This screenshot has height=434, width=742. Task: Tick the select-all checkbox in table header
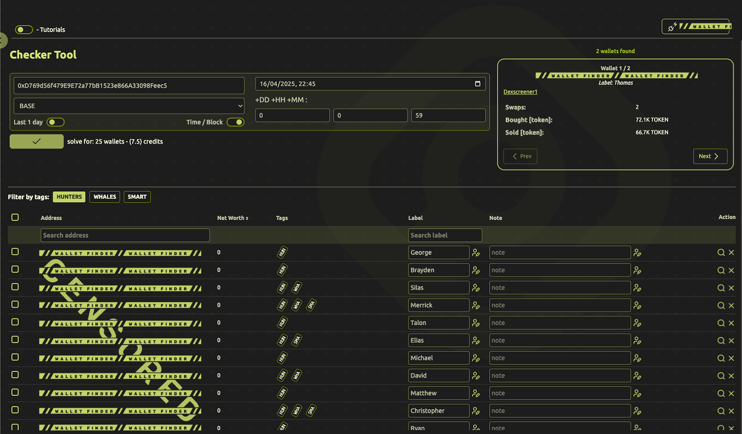pos(15,217)
